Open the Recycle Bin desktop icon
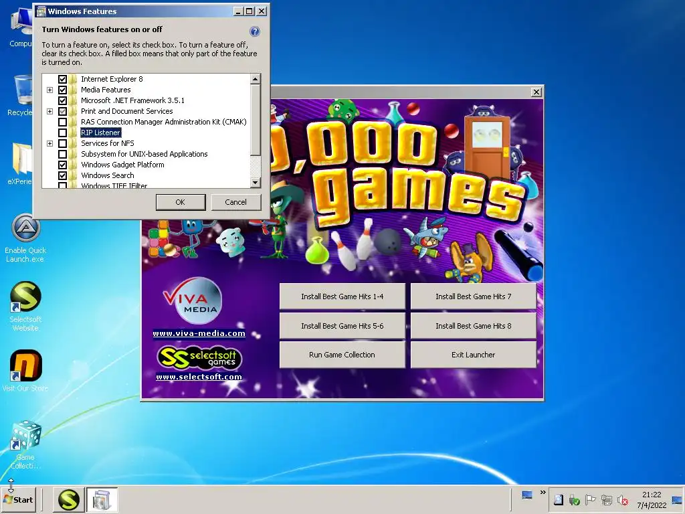 point(21,95)
